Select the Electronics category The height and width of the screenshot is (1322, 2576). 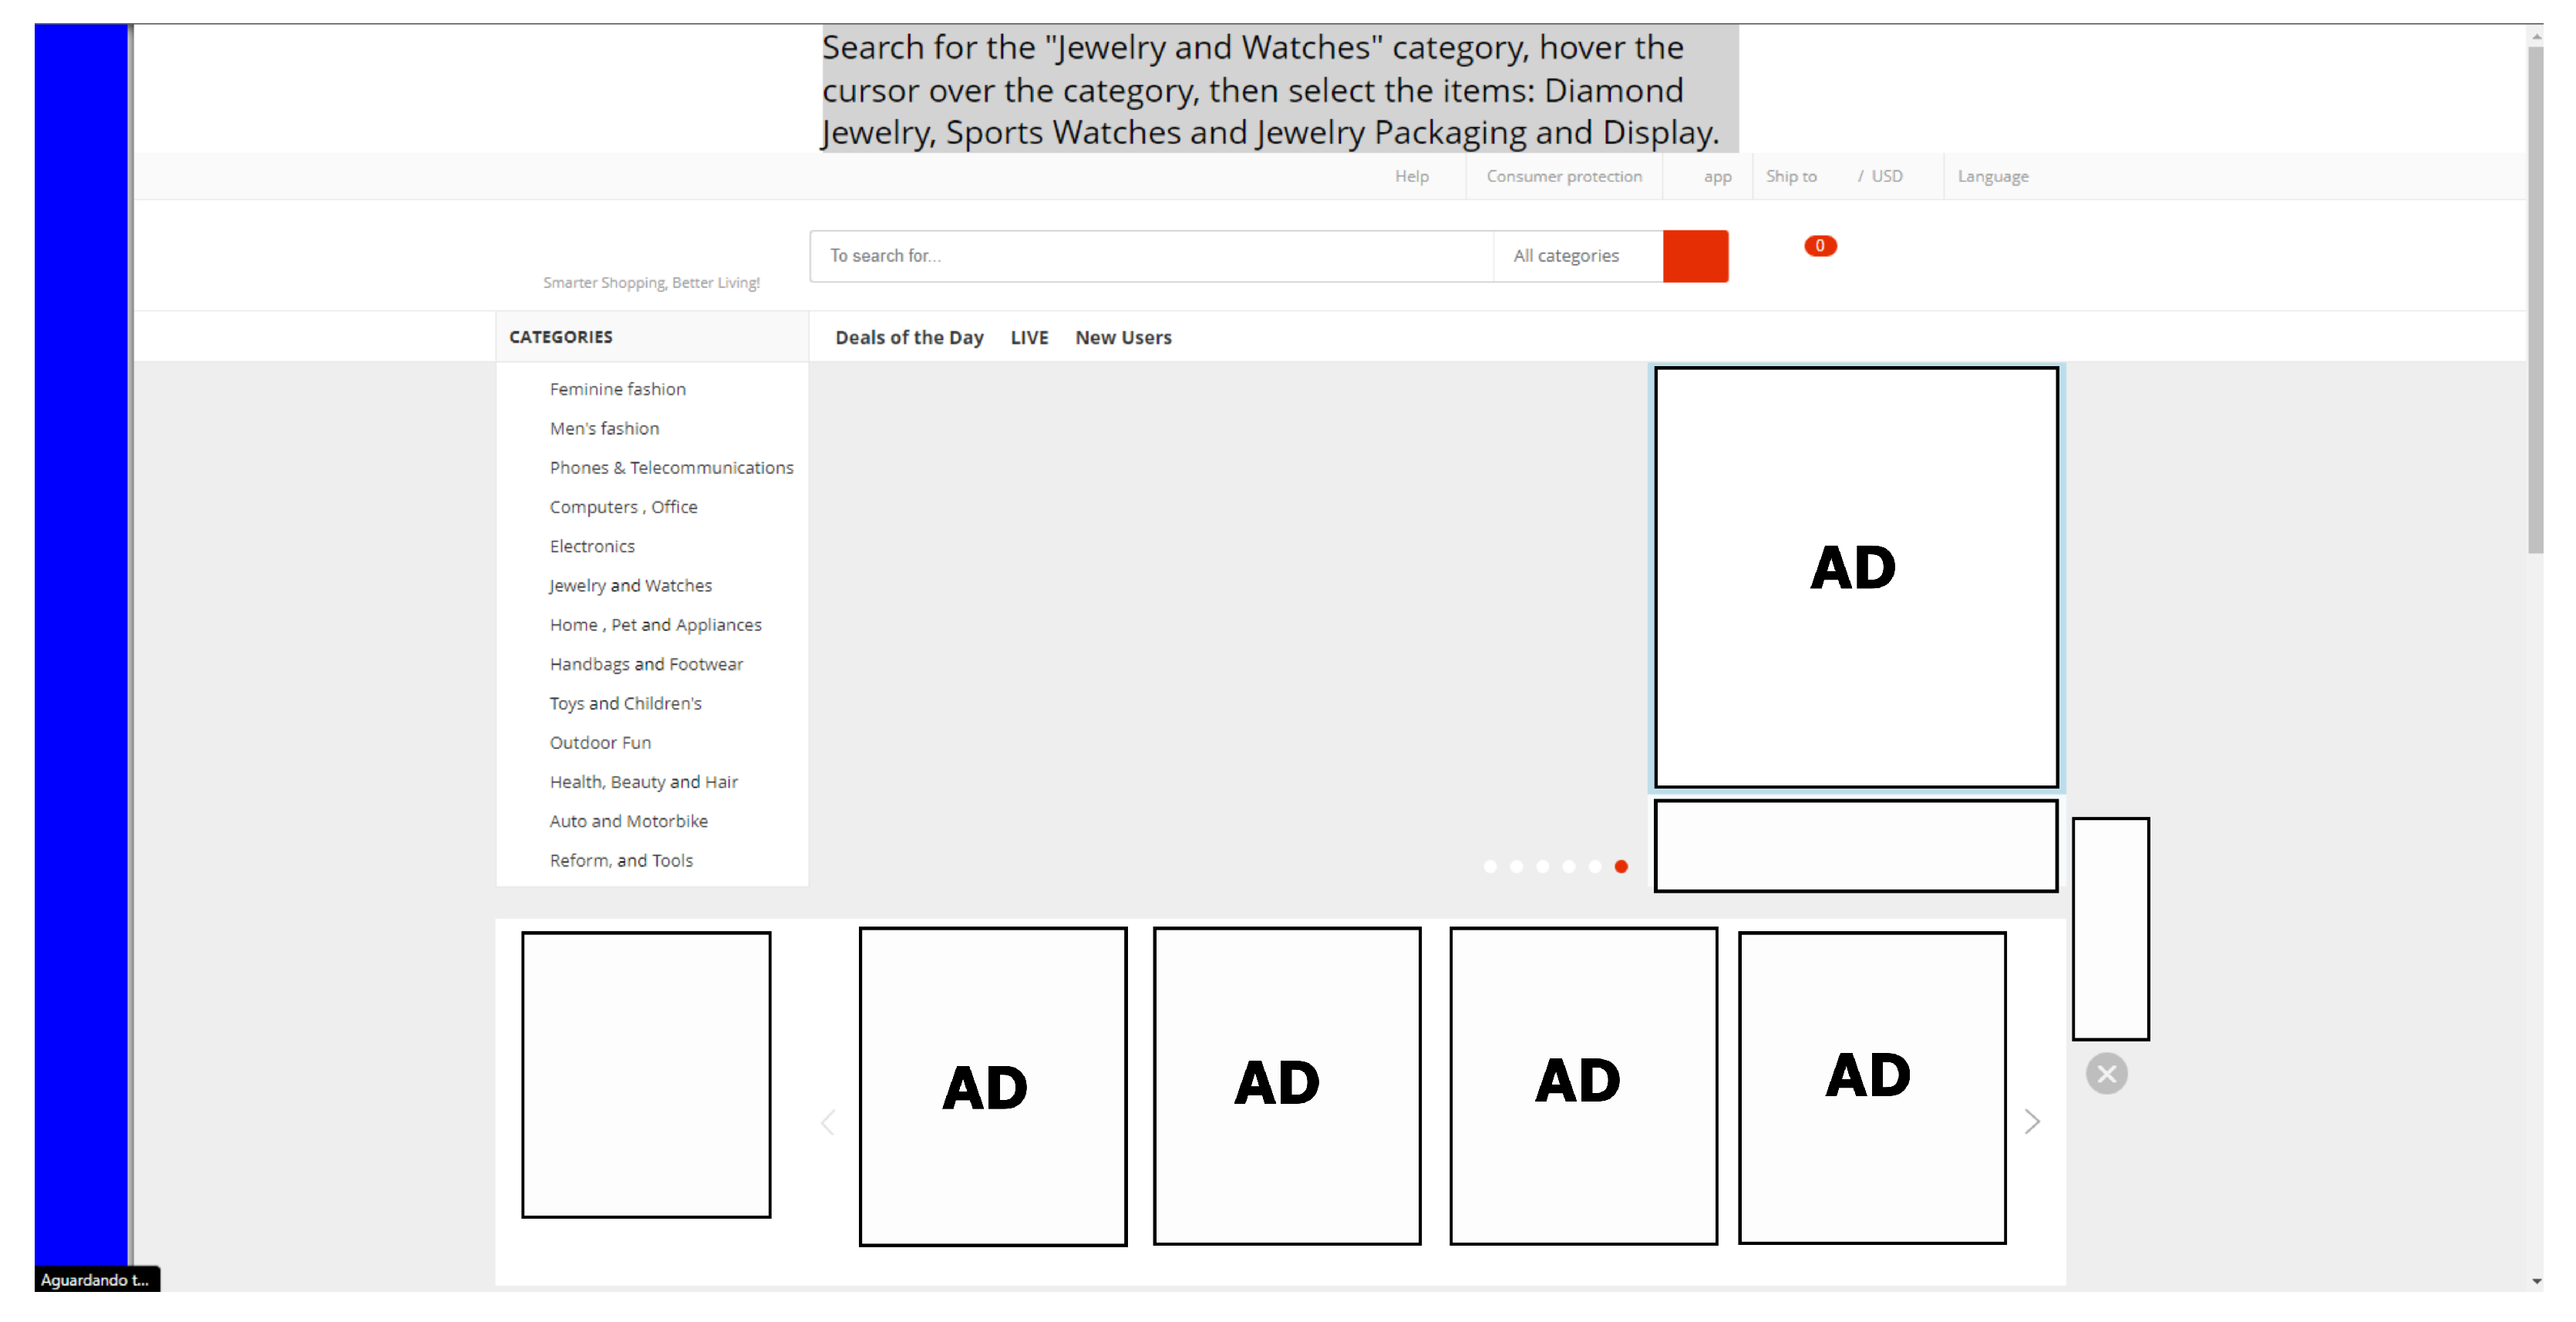pyautogui.click(x=591, y=546)
